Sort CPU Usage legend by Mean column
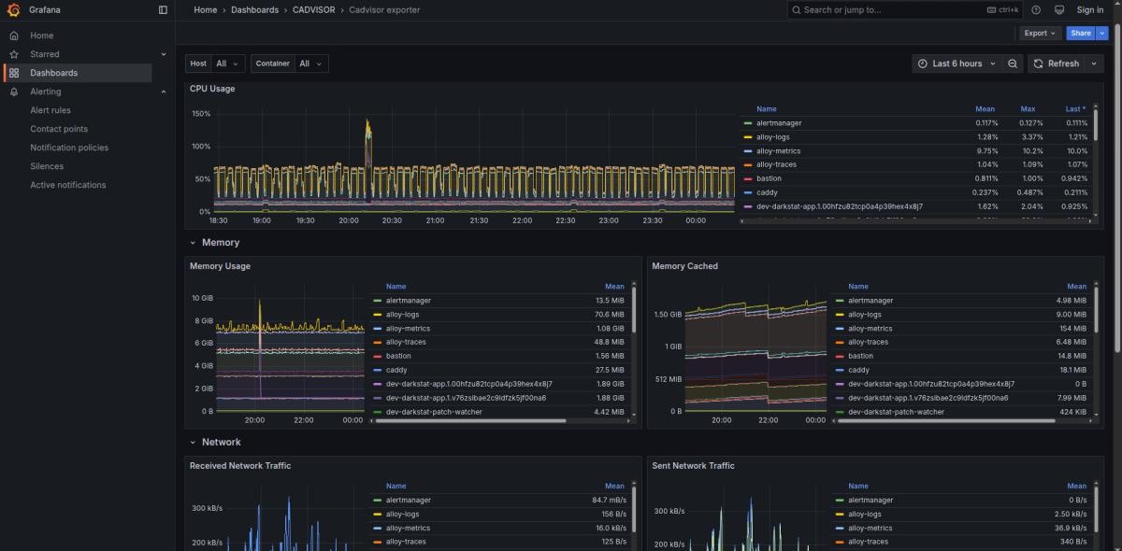 (x=985, y=109)
